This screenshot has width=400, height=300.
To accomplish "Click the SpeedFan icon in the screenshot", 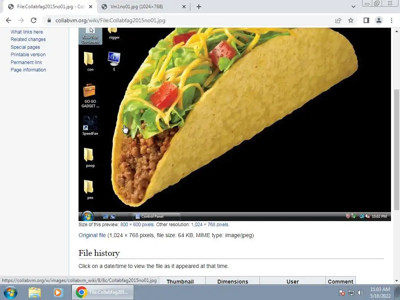I will pos(90,126).
